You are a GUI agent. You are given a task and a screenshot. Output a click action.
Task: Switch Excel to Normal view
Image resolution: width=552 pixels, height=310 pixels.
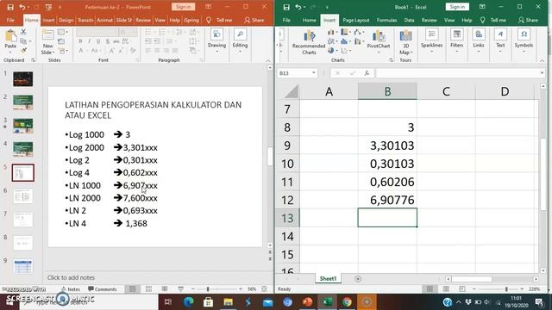tap(430, 289)
